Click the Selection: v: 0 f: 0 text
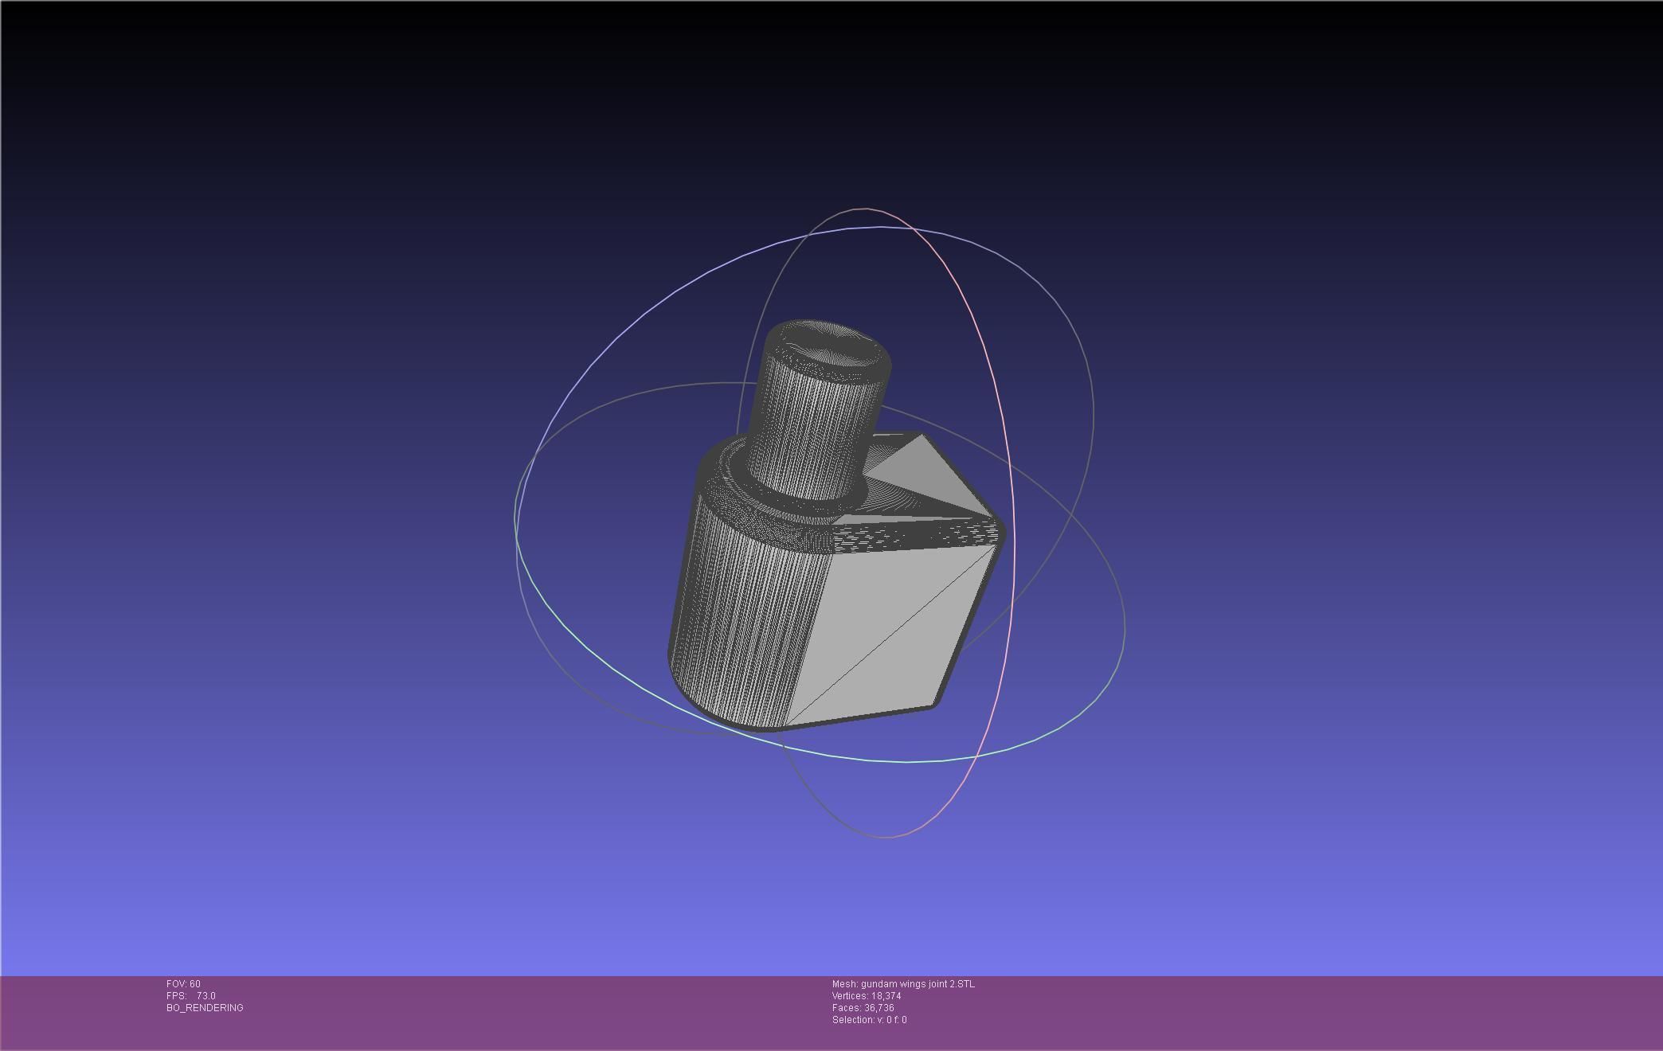1663x1051 pixels. pyautogui.click(x=869, y=1020)
